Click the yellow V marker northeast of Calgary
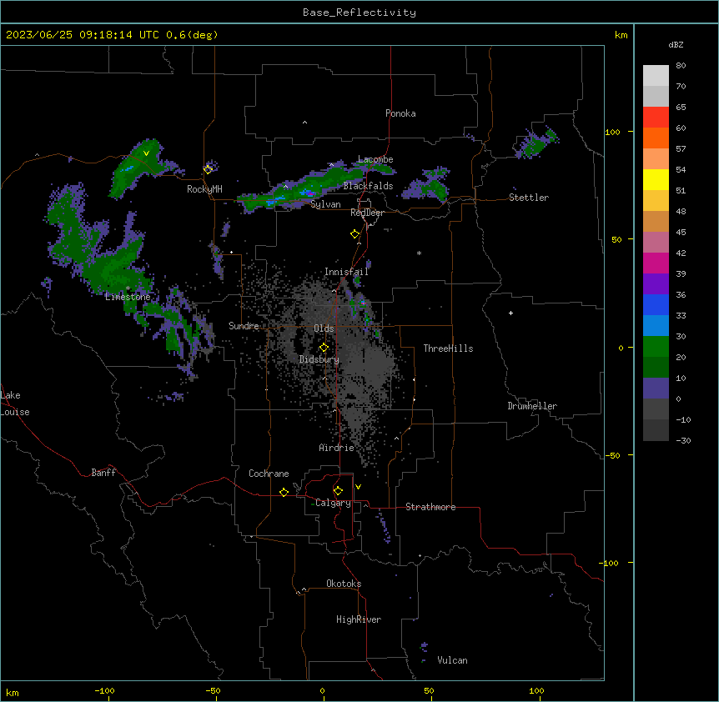Viewport: 719px width, 702px height. coord(358,487)
